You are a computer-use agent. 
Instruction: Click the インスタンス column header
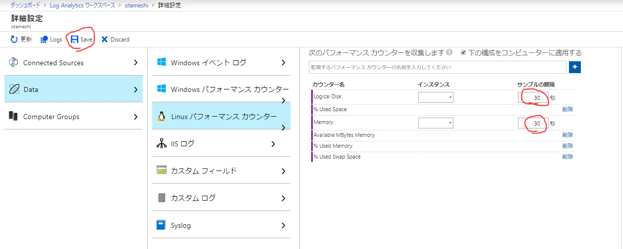434,85
